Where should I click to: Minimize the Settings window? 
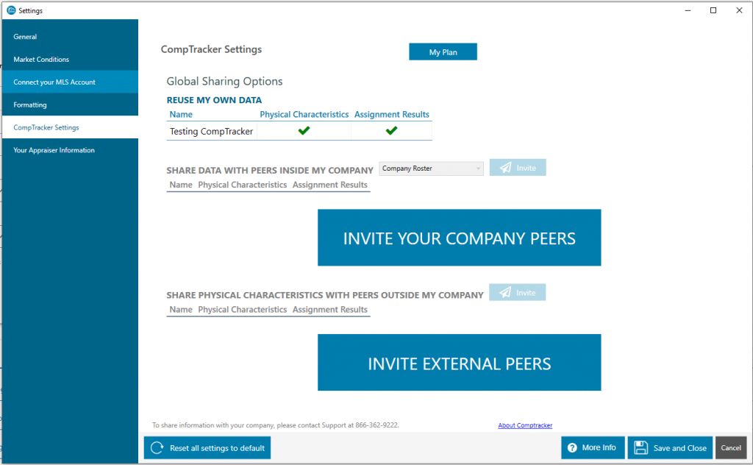tap(688, 10)
